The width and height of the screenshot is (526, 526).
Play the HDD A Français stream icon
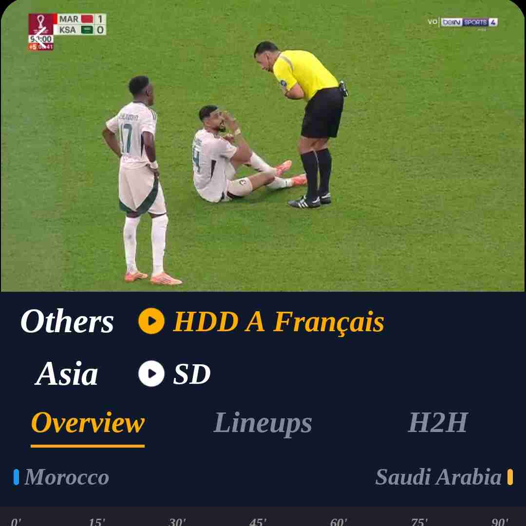[x=151, y=321]
